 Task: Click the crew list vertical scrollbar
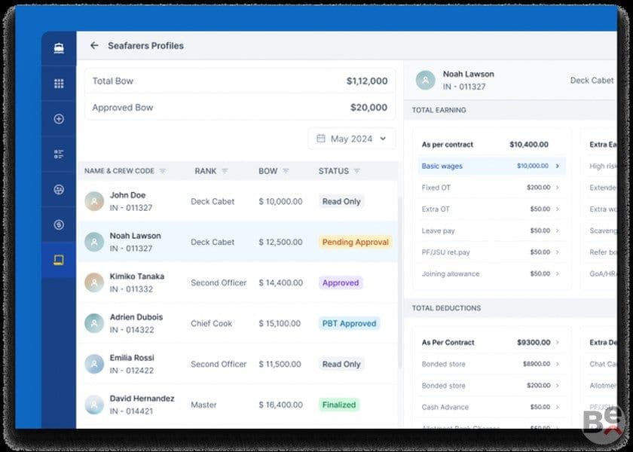(400, 282)
